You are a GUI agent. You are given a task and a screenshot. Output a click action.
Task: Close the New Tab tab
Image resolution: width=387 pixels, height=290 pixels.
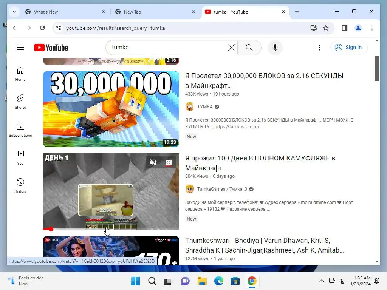tap(193, 12)
